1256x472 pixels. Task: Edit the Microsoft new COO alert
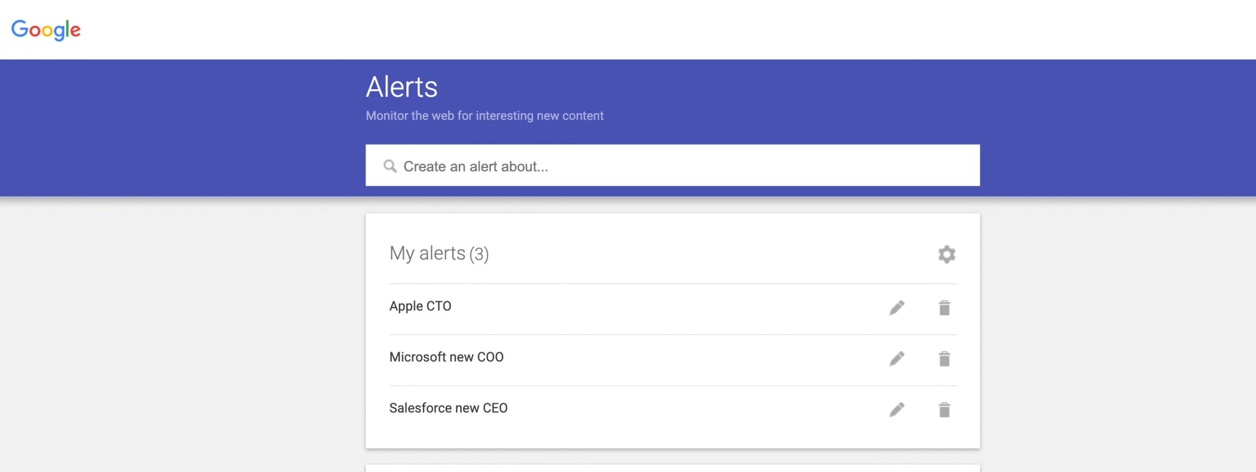pyautogui.click(x=897, y=358)
